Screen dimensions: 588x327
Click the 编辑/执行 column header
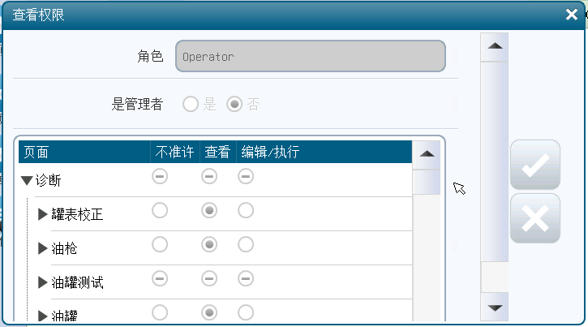(270, 153)
